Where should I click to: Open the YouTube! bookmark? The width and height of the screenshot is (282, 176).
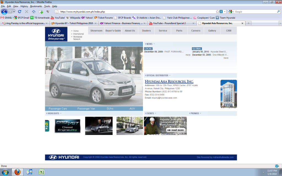(x=58, y=18)
